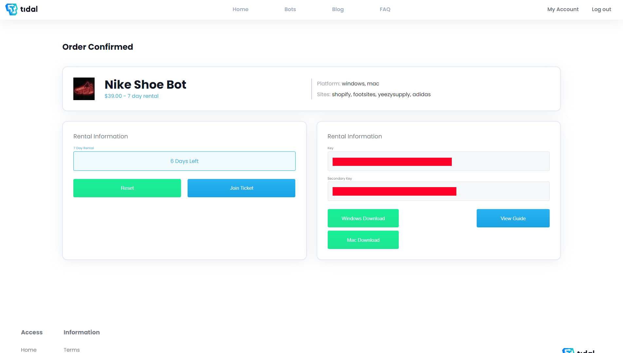Image resolution: width=623 pixels, height=353 pixels.
Task: Open the Blog navigation link
Action: click(338, 9)
